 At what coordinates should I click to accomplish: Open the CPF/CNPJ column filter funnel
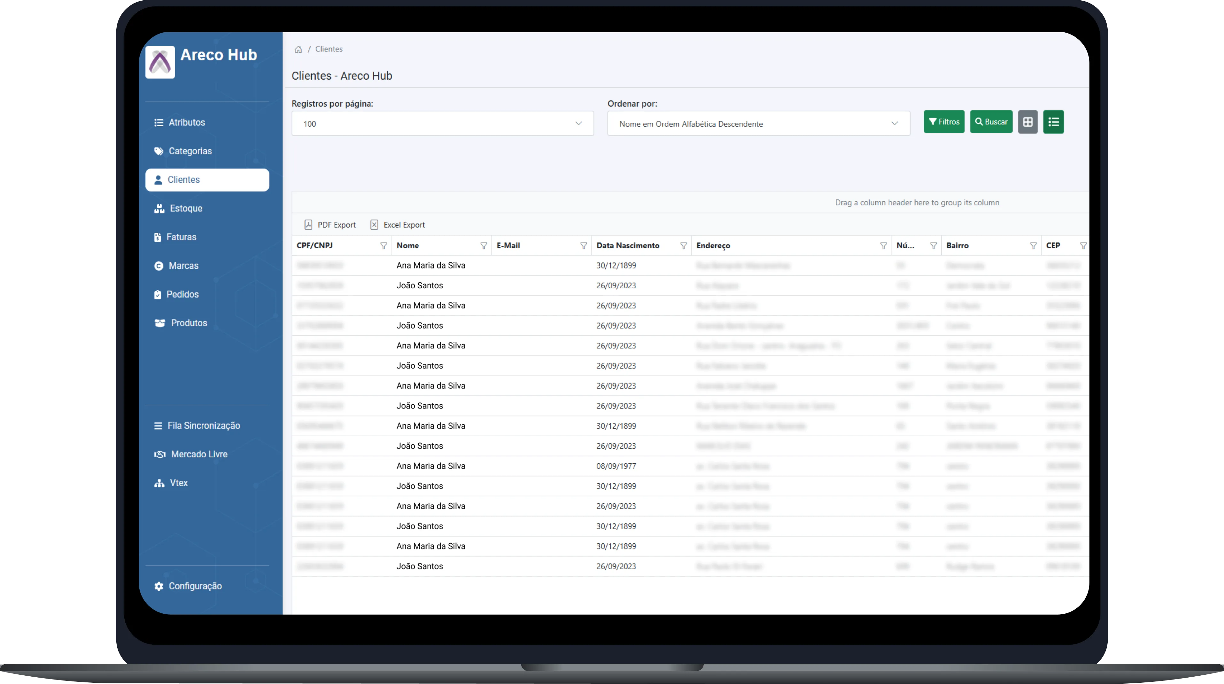point(383,246)
